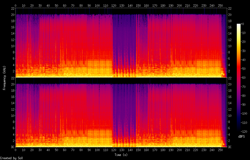This screenshot has height=160, width=250.
Task: Click the "-60" color scale label
Action: pos(243,78)
